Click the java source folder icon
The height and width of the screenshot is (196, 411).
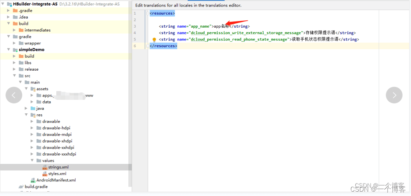coord(33,109)
